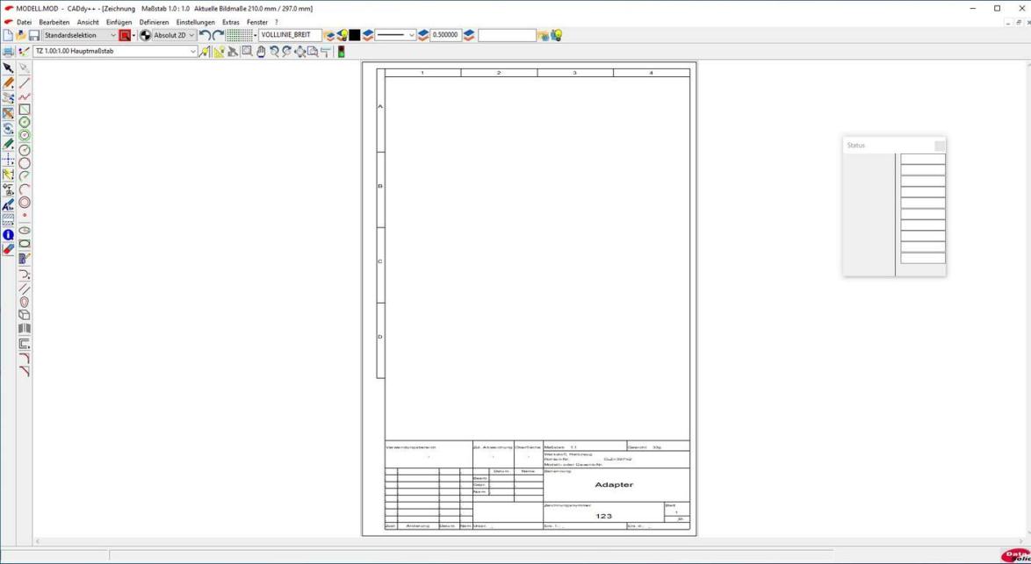
Task: Open the Einstellungen menu
Action: coord(195,22)
